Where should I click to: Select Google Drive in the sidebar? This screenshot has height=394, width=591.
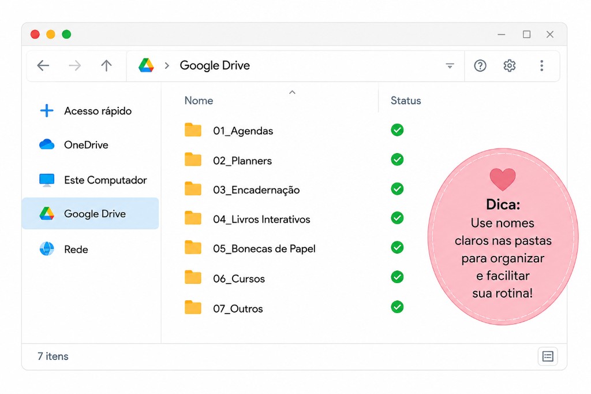pos(91,214)
